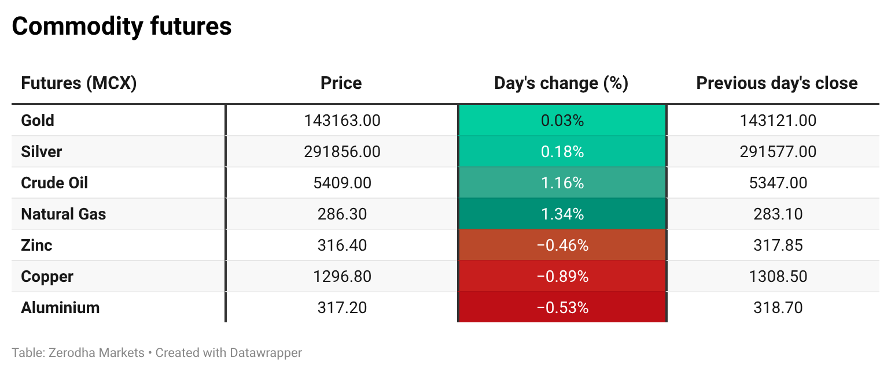Click the Silver row label

tap(41, 152)
